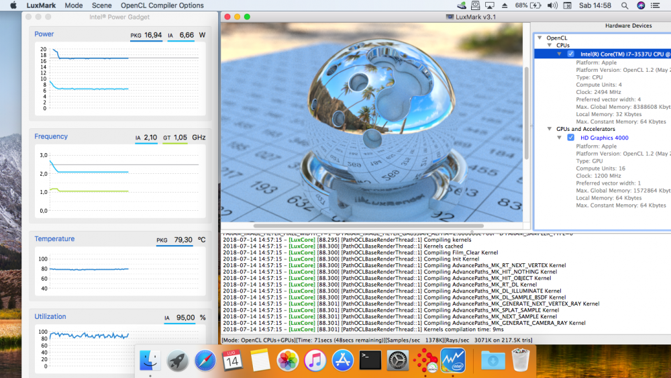Screen dimensions: 671x378
Task: Click the Hardware Devices panel header
Action: coord(628,26)
